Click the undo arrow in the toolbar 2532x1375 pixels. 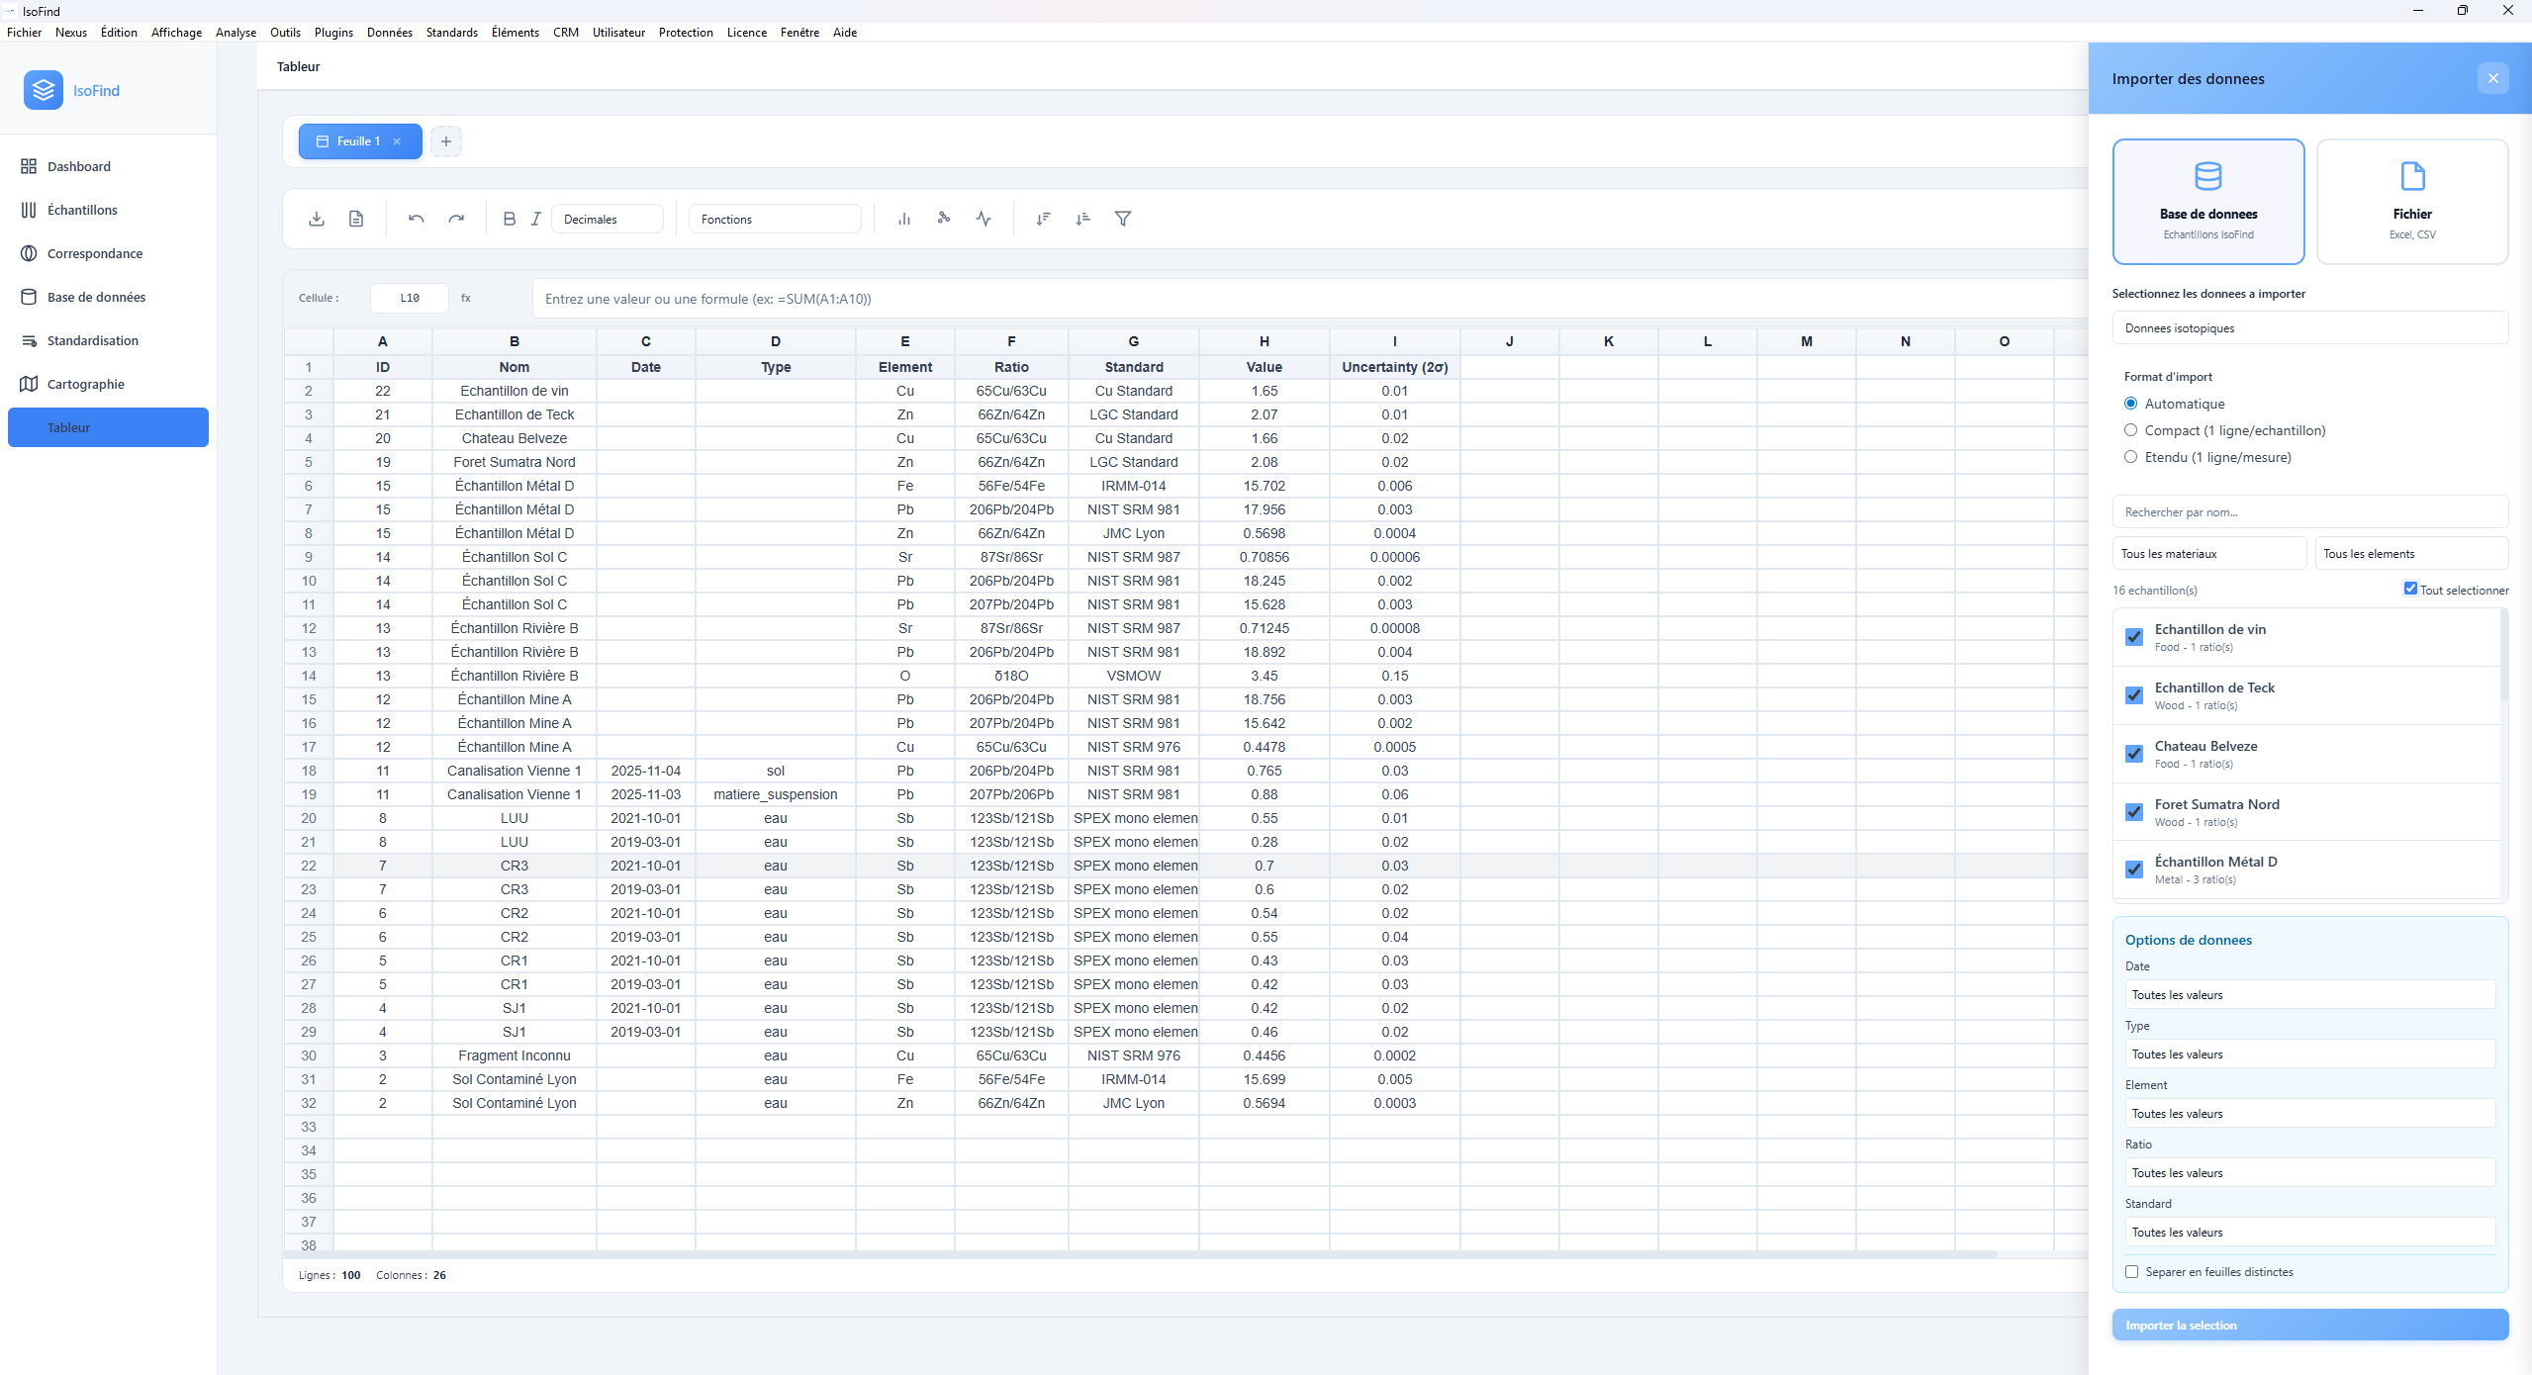[416, 219]
